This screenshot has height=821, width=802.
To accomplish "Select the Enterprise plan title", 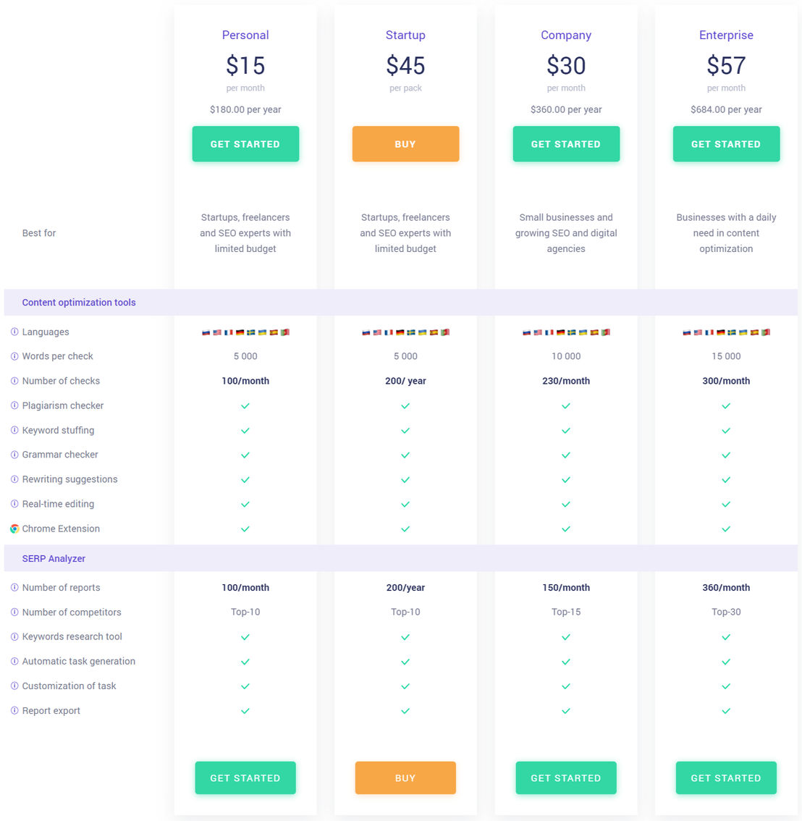I will (726, 35).
